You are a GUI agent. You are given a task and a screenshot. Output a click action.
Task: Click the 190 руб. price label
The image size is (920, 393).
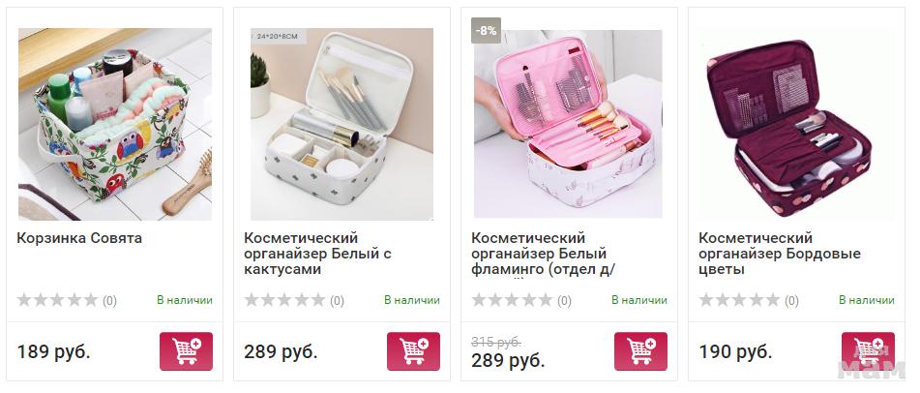coord(735,352)
